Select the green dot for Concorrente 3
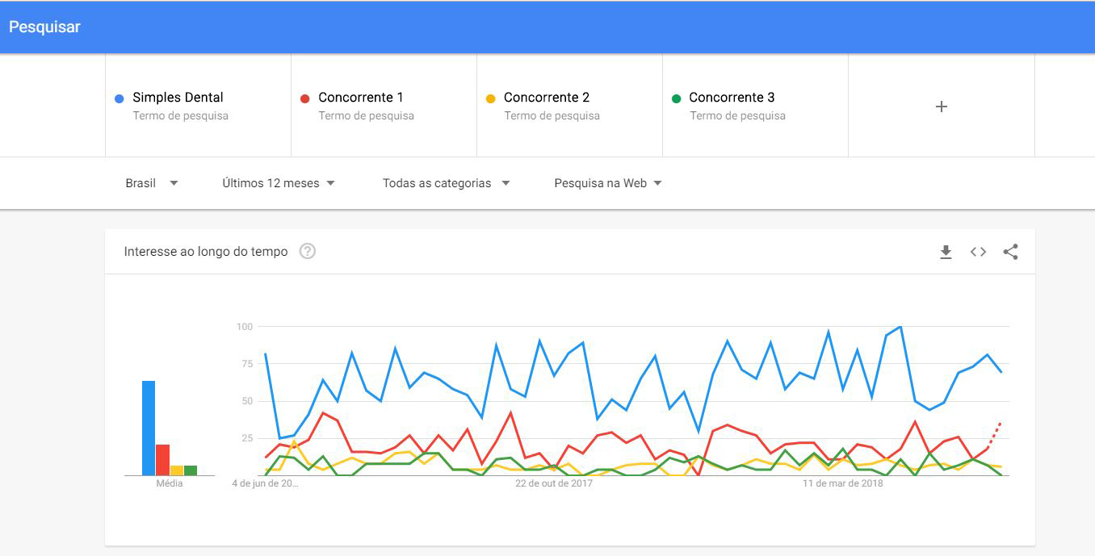 click(x=676, y=98)
